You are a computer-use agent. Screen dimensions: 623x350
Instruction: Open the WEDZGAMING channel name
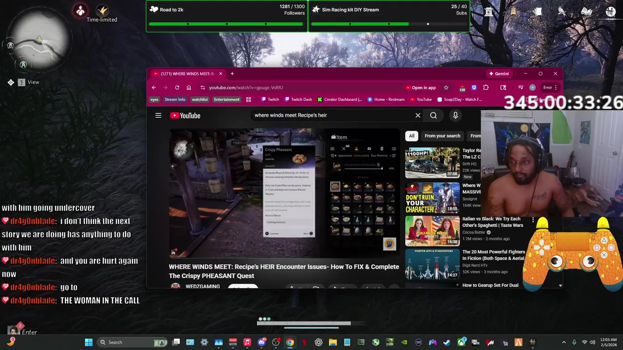(202, 286)
